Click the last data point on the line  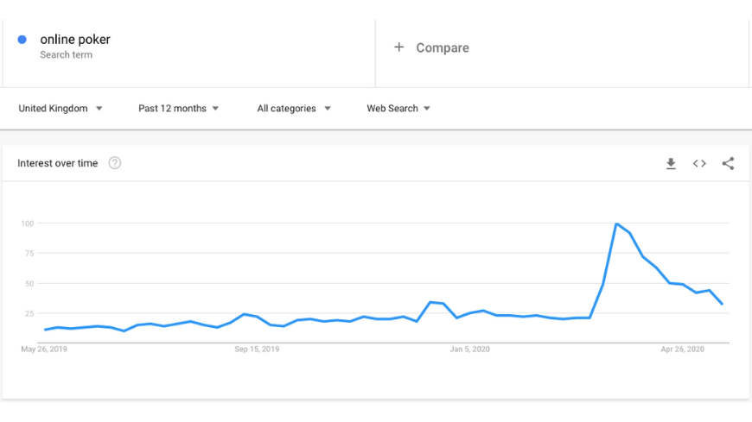723,304
